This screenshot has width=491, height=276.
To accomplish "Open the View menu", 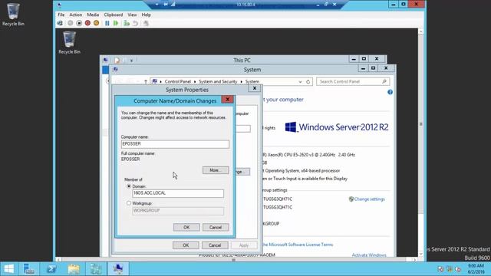I will (x=132, y=15).
